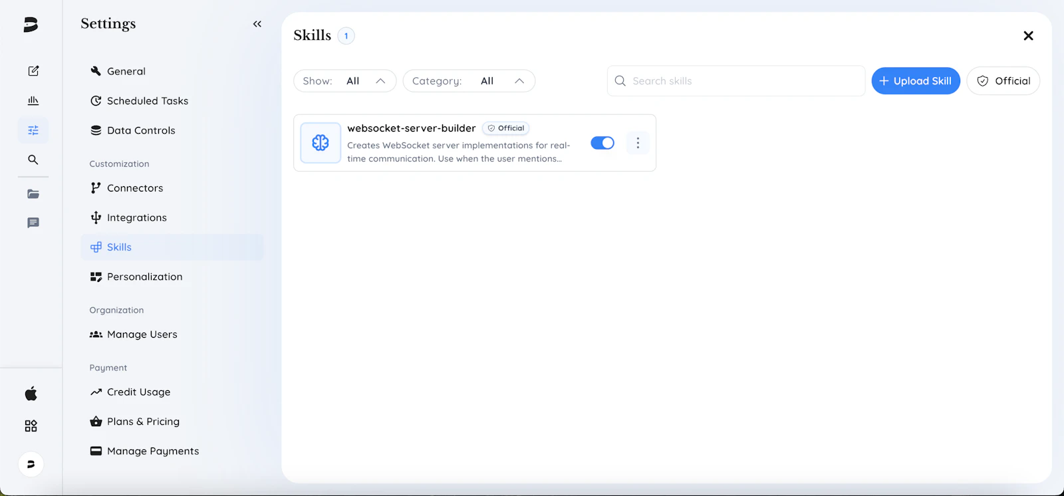Open Data Controls settings
This screenshot has height=496, width=1064.
(x=172, y=130)
